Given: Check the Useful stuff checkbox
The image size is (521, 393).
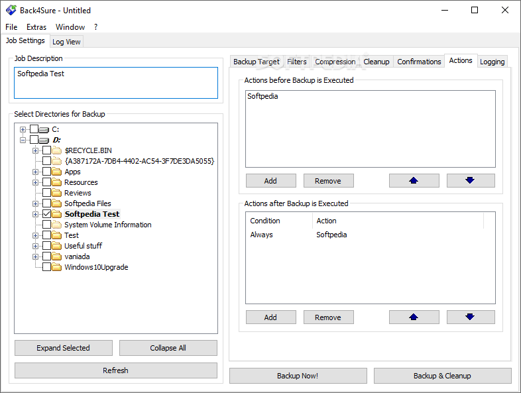Looking at the screenshot, I should (x=47, y=246).
